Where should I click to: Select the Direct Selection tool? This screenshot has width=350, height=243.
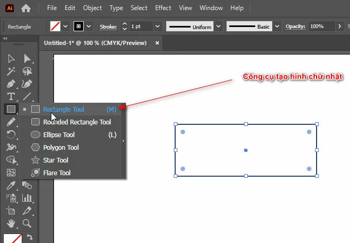coord(27,59)
